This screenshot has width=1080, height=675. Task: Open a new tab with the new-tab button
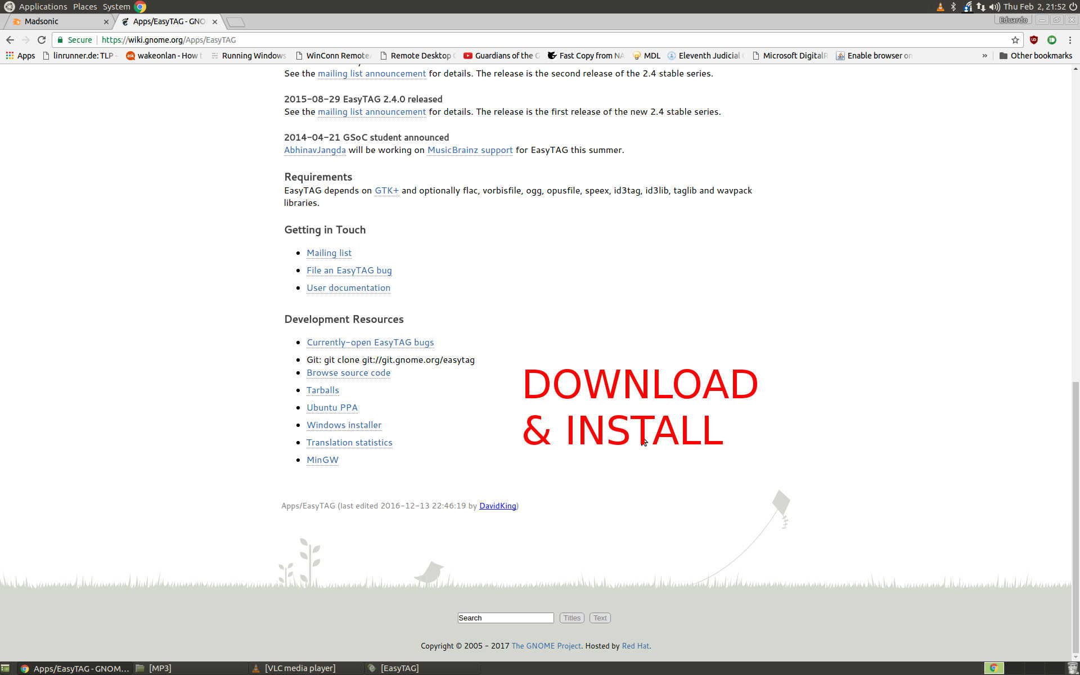click(236, 22)
